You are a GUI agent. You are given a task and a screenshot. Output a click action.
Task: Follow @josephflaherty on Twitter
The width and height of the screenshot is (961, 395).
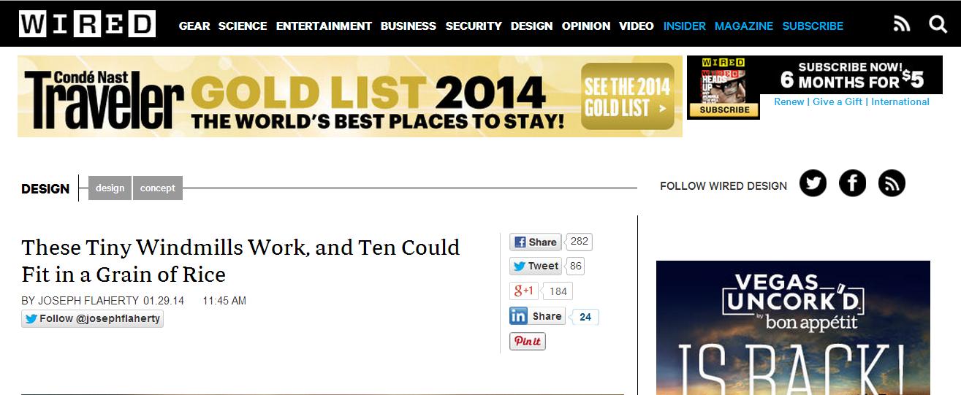(92, 319)
